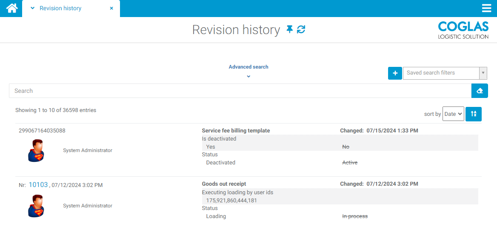
Task: Focus the Search text field
Action: 240,91
